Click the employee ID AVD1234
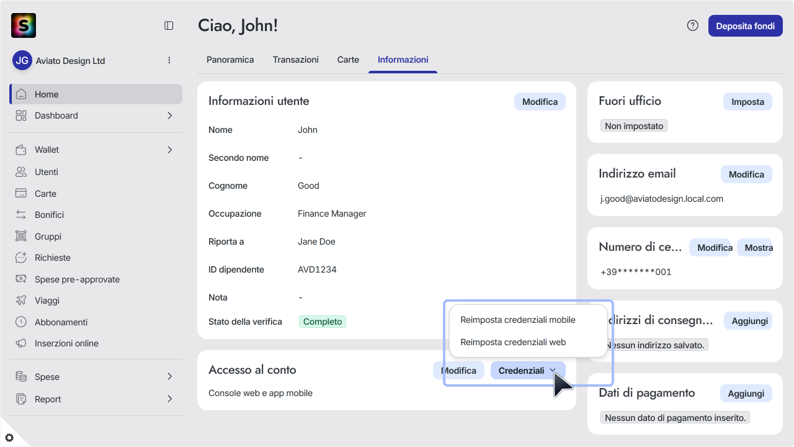The height and width of the screenshot is (447, 794). pos(317,269)
